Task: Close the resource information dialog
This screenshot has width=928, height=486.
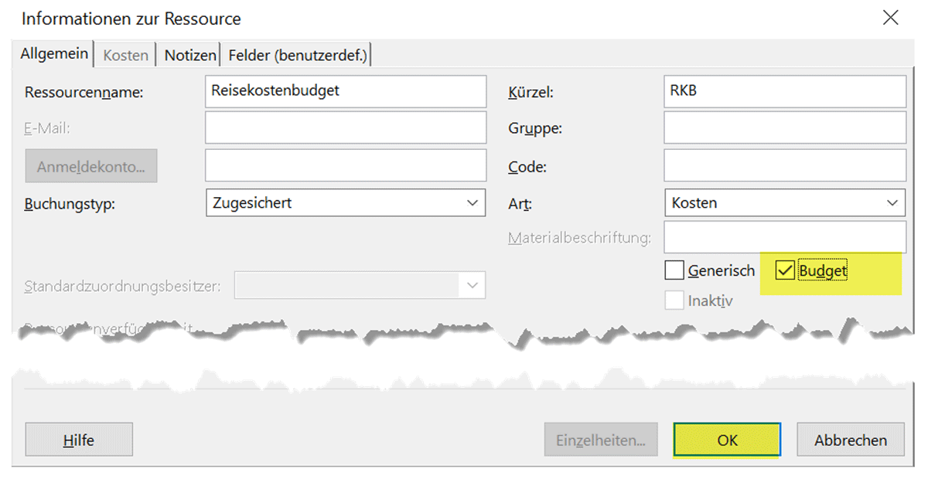Action: (891, 19)
